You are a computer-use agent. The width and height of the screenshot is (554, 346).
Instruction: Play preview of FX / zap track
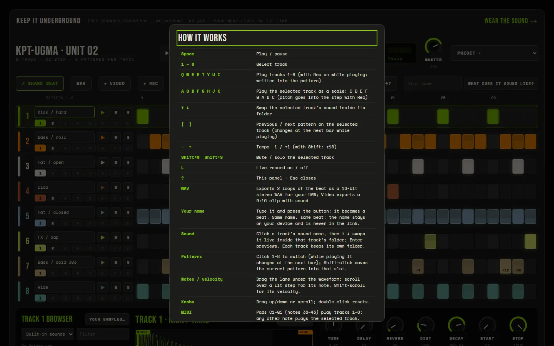click(102, 238)
